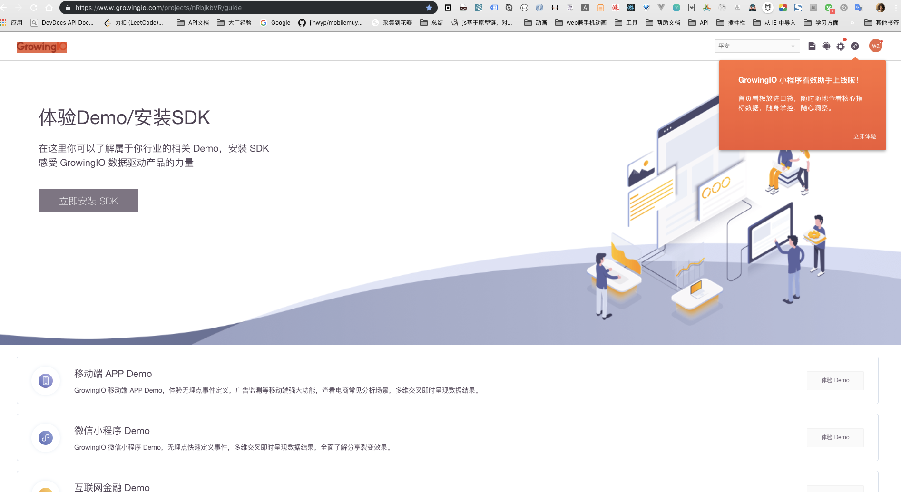Click the sunglasses-face extension icon
The height and width of the screenshot is (492, 901).
point(463,8)
